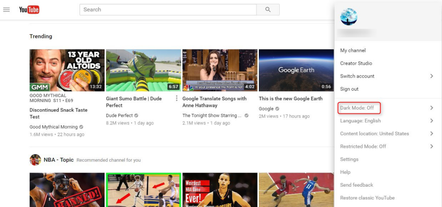Choose Restore classic YouTube
The width and height of the screenshot is (442, 207).
coord(367,198)
